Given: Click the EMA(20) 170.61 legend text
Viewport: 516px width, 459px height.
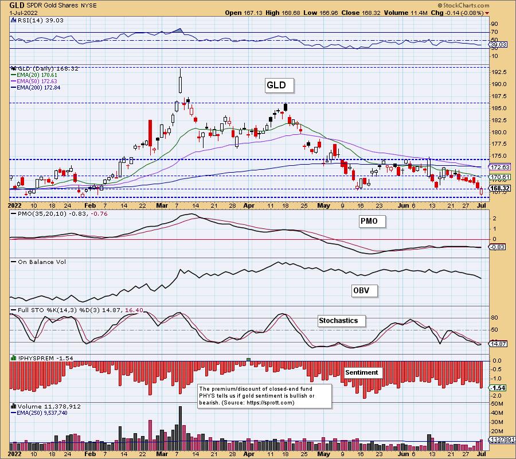Looking at the screenshot, I should click(37, 75).
